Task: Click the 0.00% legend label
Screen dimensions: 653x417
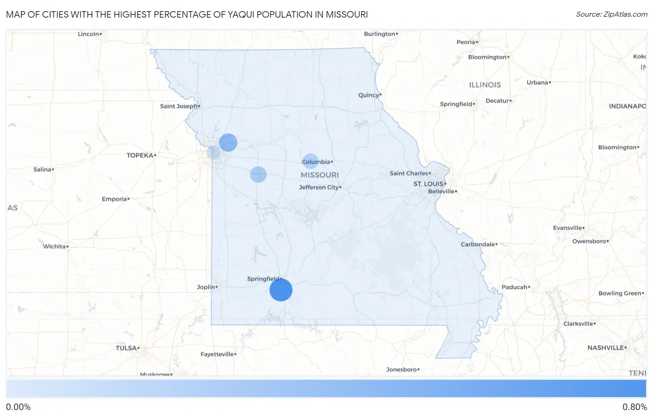Action: tap(18, 407)
